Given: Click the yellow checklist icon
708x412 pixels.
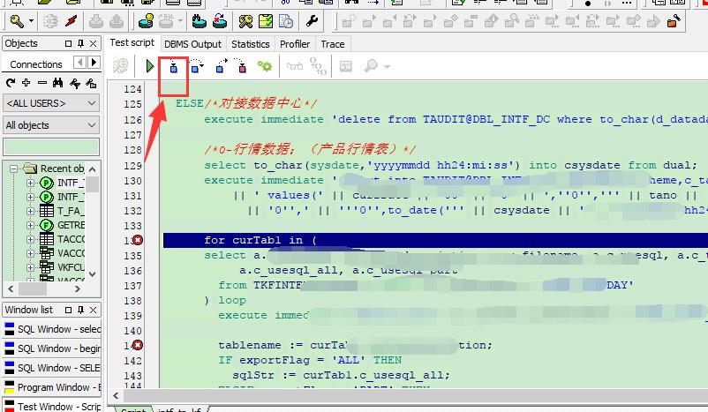Looking at the screenshot, I should (x=266, y=21).
